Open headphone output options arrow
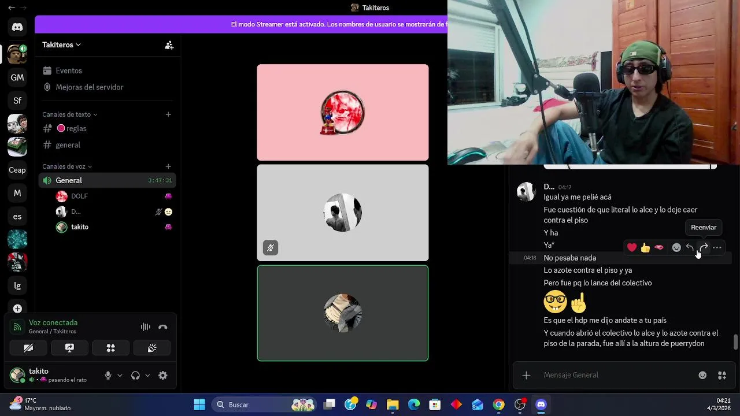 coord(147,376)
